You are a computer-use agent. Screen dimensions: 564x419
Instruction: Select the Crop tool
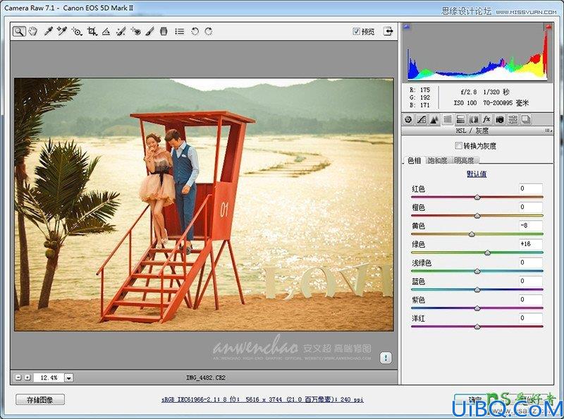[92, 32]
